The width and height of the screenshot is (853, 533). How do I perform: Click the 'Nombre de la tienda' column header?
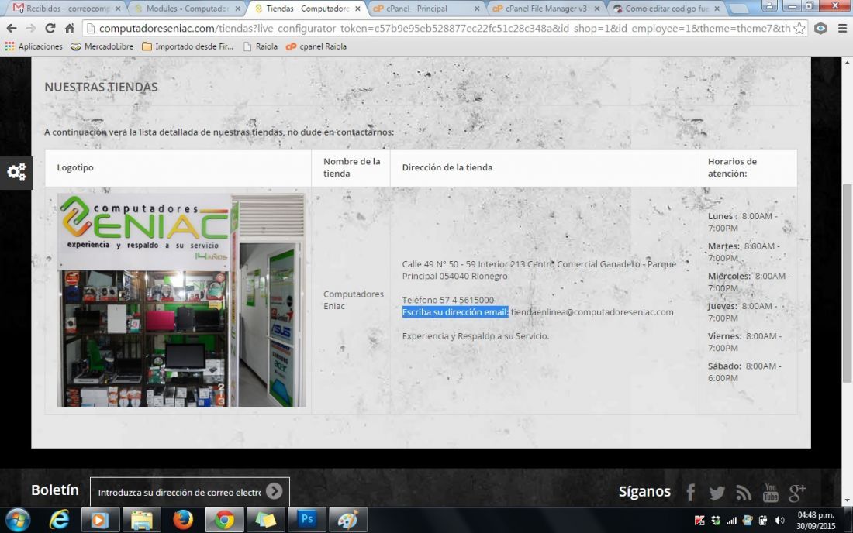pos(351,167)
